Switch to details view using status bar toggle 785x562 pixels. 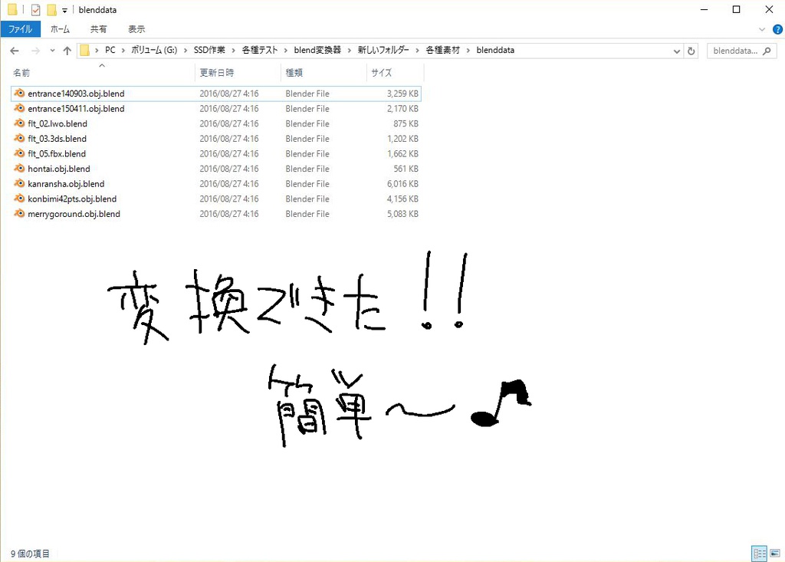click(759, 553)
